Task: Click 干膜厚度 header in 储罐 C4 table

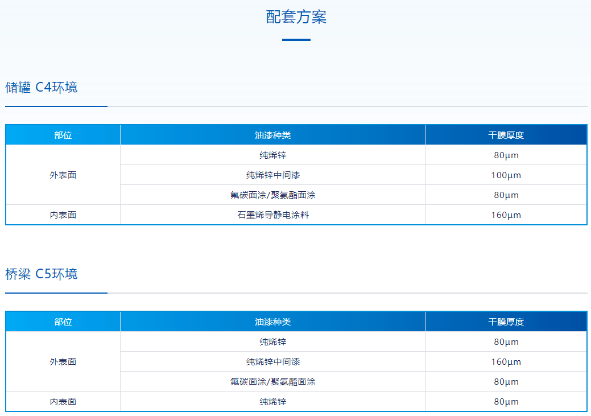Action: (x=506, y=135)
